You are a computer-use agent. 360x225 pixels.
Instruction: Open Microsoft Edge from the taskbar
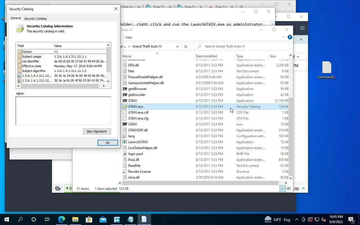[x=62, y=219]
